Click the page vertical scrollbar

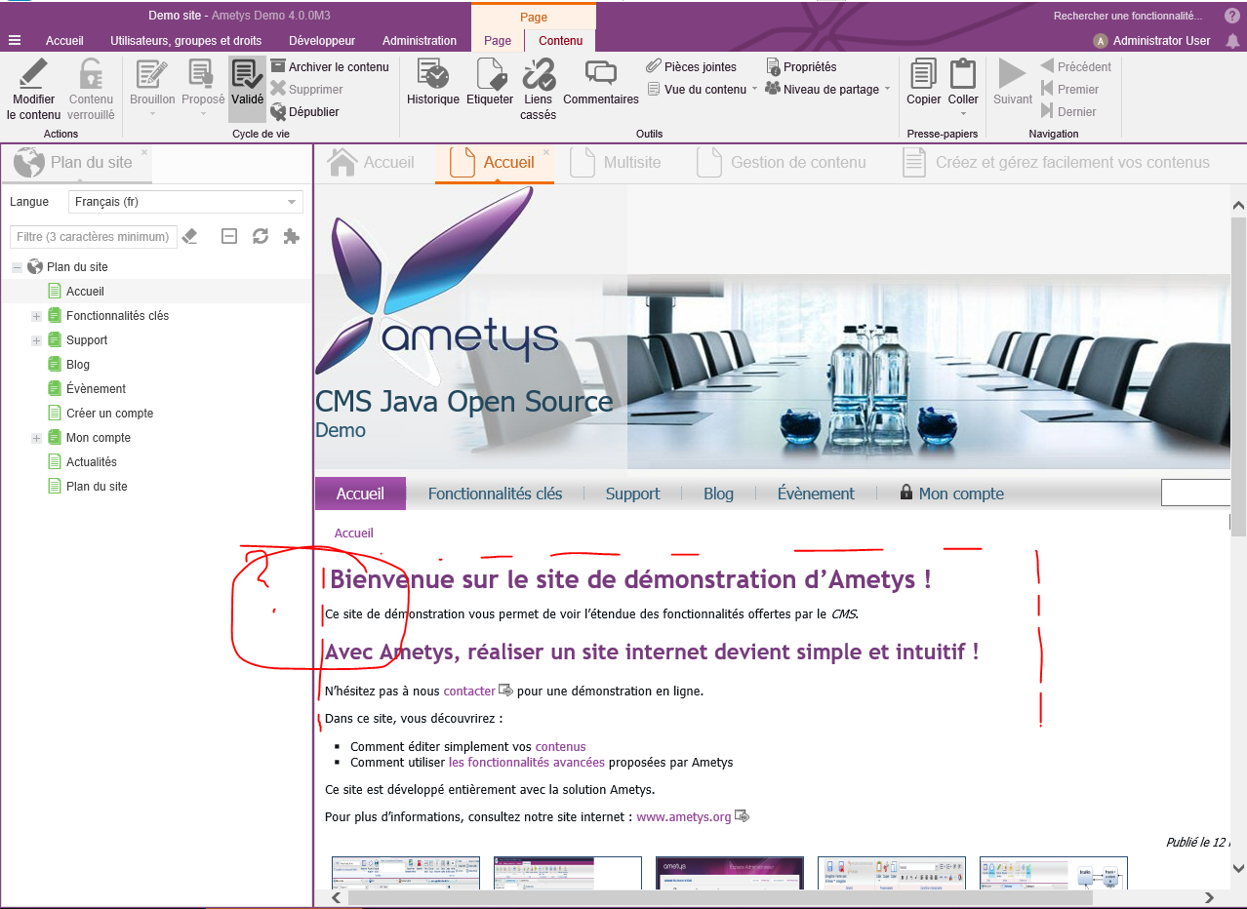coord(1238,376)
